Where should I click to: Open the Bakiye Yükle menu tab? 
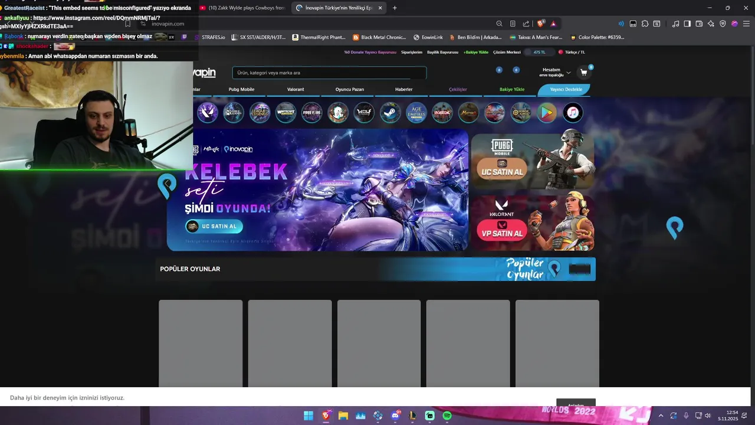click(x=512, y=89)
